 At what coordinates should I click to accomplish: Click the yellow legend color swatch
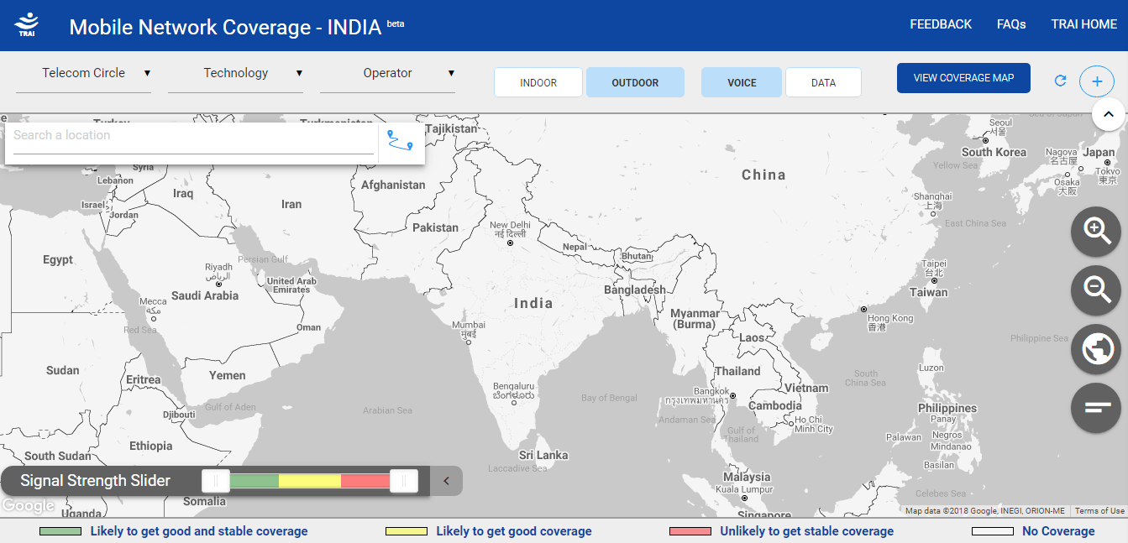tap(407, 531)
